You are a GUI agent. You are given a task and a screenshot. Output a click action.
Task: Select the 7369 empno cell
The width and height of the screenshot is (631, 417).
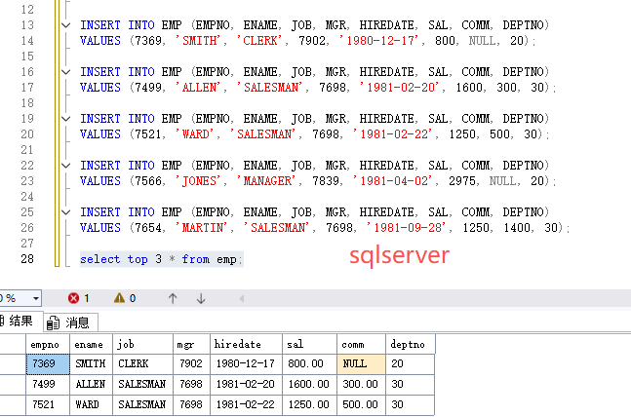48,364
